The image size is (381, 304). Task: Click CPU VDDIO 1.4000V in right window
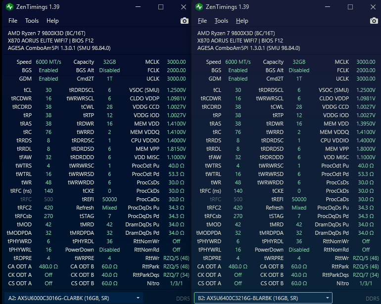coord(366,140)
